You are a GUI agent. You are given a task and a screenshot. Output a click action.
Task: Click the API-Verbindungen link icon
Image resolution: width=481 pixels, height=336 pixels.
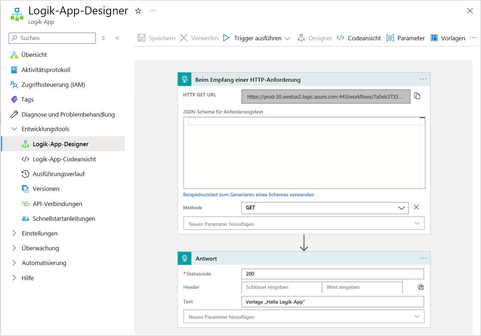[25, 204]
